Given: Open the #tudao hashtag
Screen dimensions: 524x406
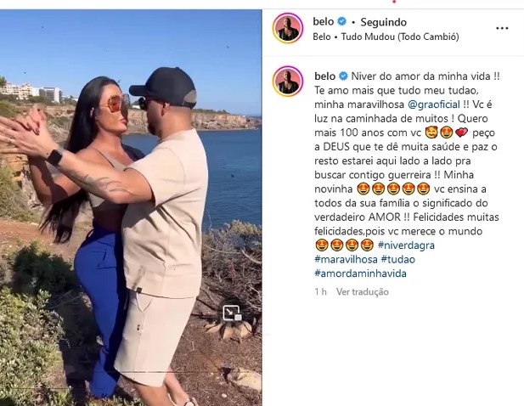Looking at the screenshot, I should click(x=398, y=259).
